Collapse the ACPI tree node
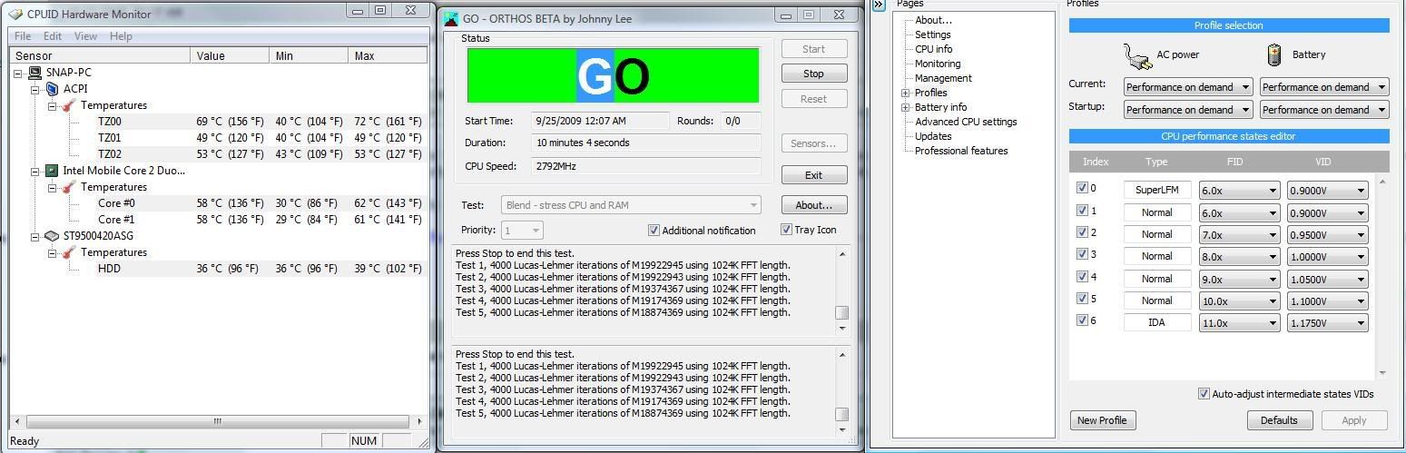 pos(35,89)
